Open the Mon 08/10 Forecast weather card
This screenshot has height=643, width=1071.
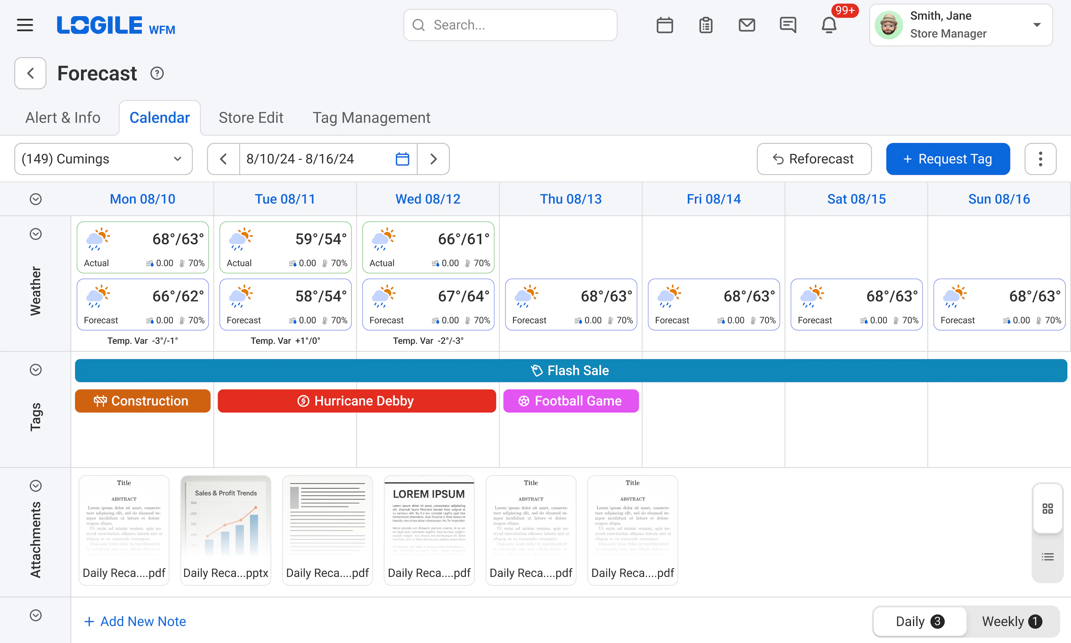[x=143, y=304]
